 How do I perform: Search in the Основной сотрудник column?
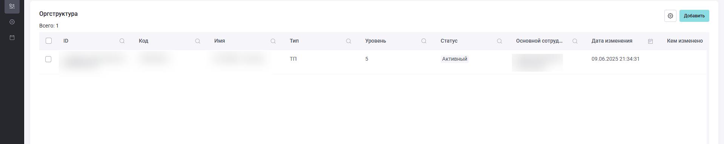click(x=575, y=41)
